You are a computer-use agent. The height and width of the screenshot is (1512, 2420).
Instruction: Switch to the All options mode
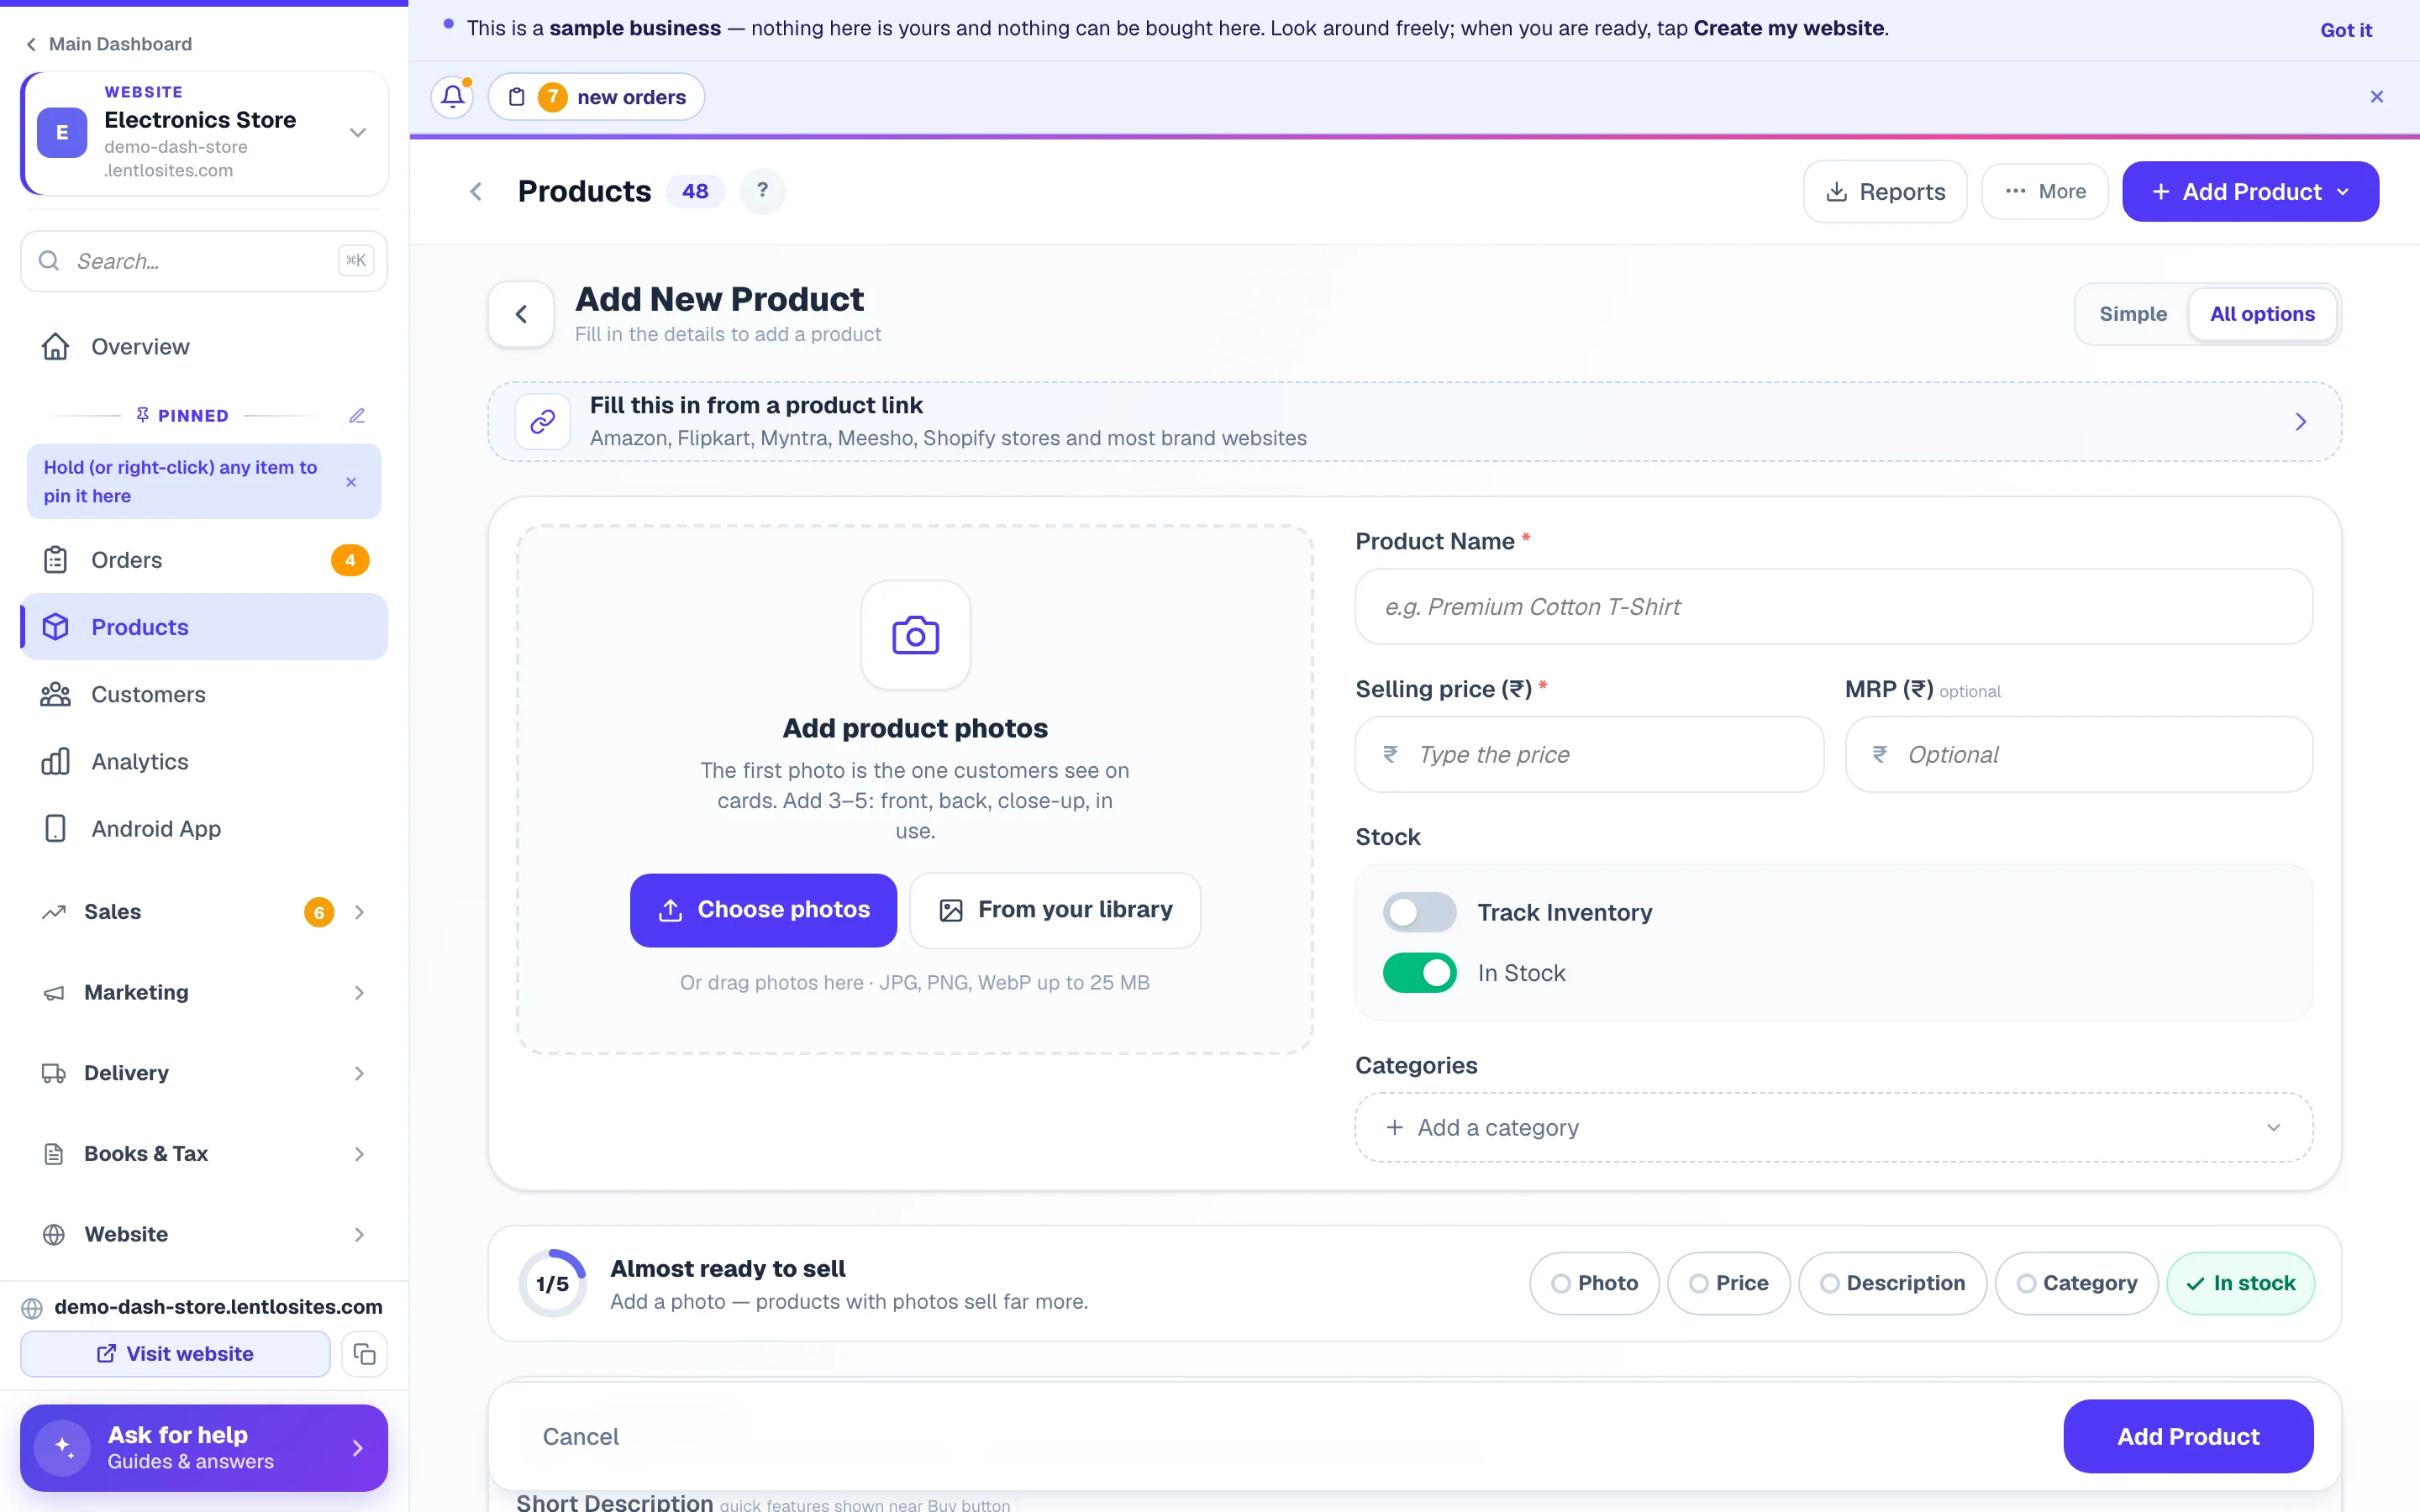(2262, 314)
